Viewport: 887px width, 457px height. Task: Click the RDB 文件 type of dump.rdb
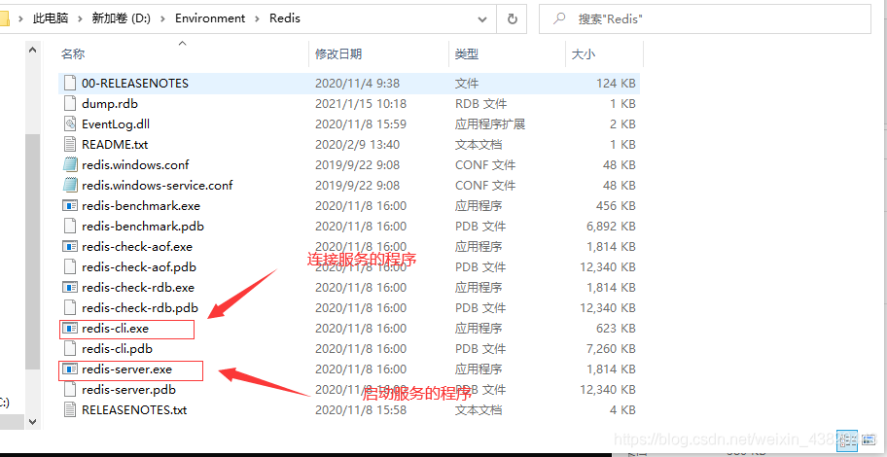click(480, 103)
